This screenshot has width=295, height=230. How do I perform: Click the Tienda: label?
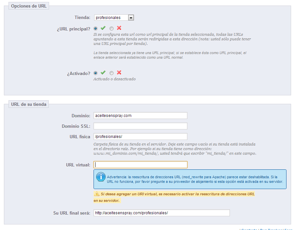[82, 18]
